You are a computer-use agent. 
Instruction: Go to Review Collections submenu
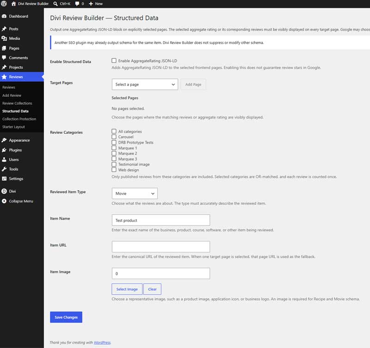coord(17,103)
